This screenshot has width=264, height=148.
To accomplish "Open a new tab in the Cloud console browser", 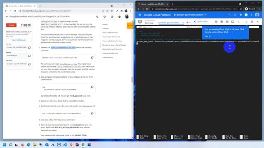I will tap(172, 4).
